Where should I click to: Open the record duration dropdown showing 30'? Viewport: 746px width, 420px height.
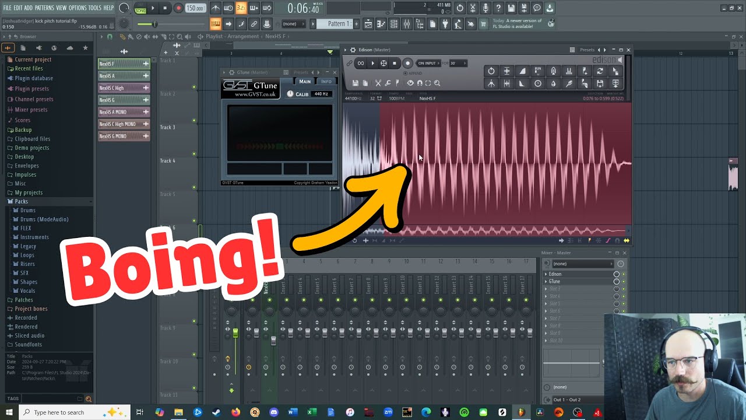458,63
